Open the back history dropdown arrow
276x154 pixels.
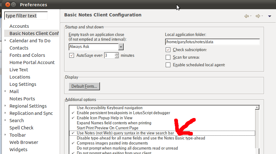pyautogui.click(x=251, y=16)
